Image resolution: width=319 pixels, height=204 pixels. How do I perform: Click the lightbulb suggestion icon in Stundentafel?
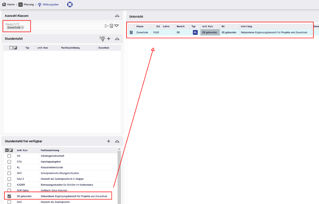[102, 39]
